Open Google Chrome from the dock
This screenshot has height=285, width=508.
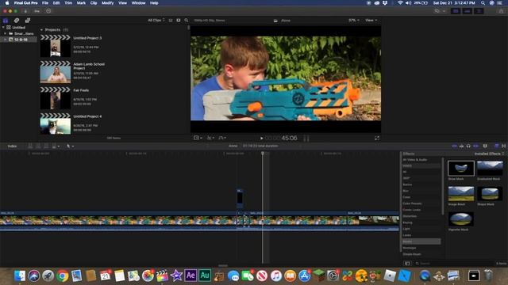click(63, 275)
